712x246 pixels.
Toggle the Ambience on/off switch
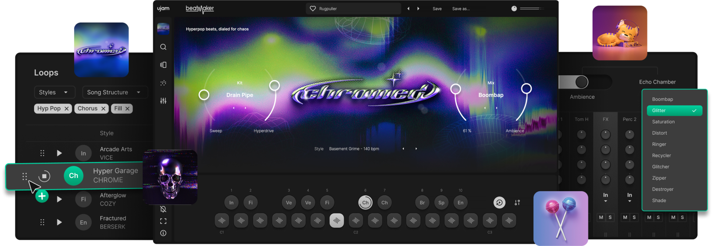click(x=585, y=82)
